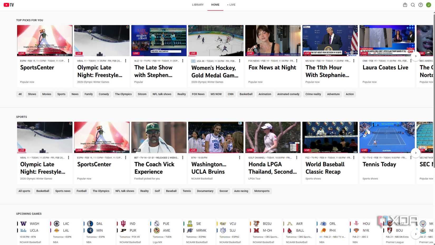Open more options for Washington UCLA Bruins
This screenshot has height=245, width=435.
point(240,158)
